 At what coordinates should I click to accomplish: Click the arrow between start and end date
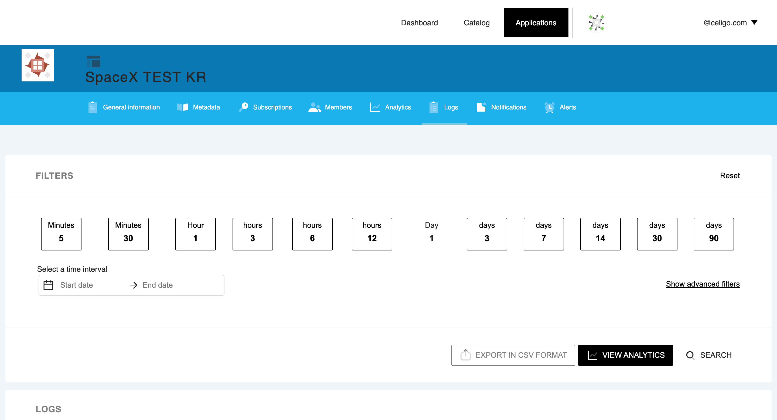[134, 285]
